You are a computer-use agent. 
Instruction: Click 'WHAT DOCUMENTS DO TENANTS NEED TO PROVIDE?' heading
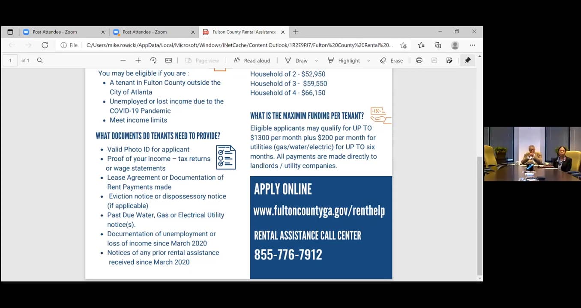158,136
